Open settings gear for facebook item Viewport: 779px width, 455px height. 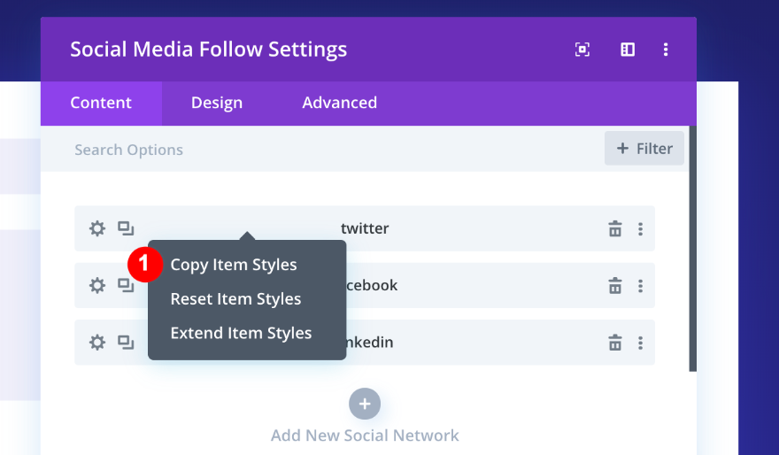coord(97,285)
